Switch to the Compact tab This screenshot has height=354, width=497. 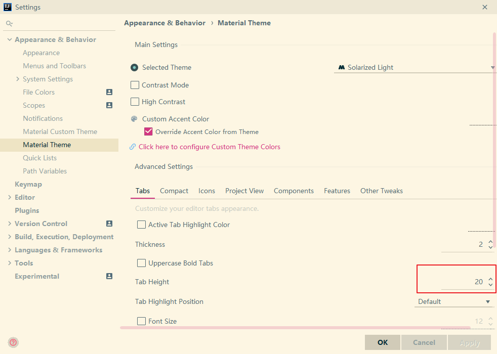[174, 191]
